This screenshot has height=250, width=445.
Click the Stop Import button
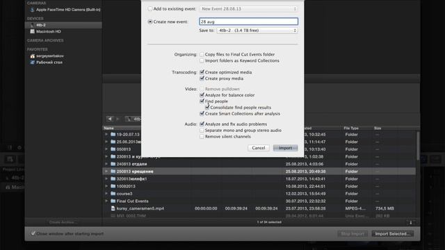[353, 234]
